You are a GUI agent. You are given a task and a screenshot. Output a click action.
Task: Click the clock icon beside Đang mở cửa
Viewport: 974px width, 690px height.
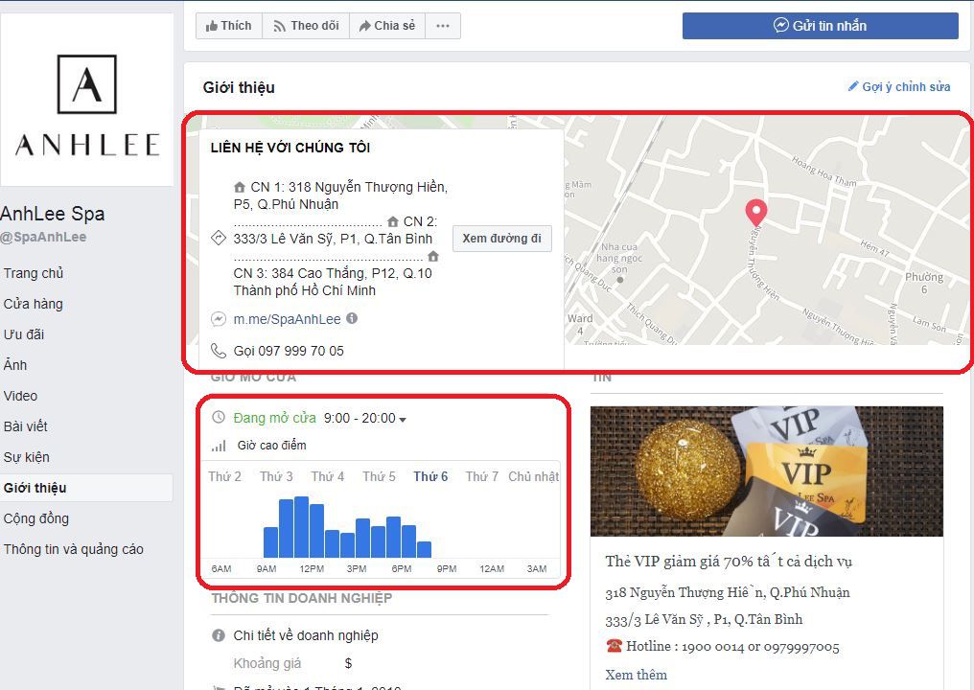tap(218, 417)
